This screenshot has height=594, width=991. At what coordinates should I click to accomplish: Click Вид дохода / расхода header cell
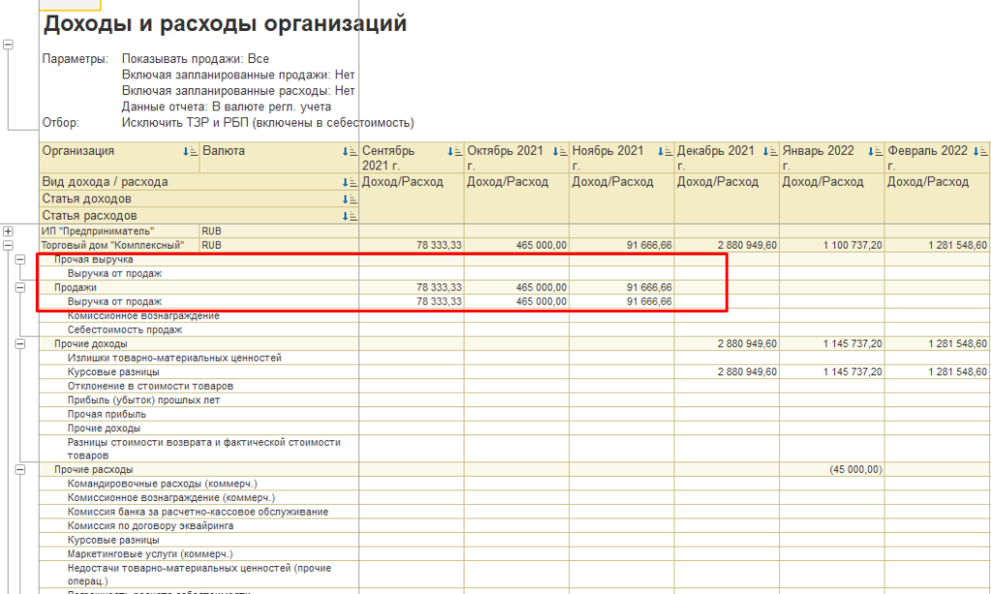tap(199, 182)
